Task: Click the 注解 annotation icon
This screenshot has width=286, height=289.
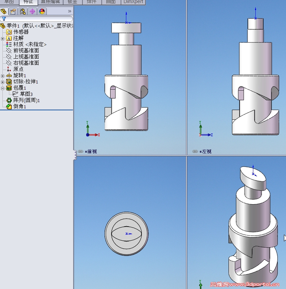Action: (9, 38)
